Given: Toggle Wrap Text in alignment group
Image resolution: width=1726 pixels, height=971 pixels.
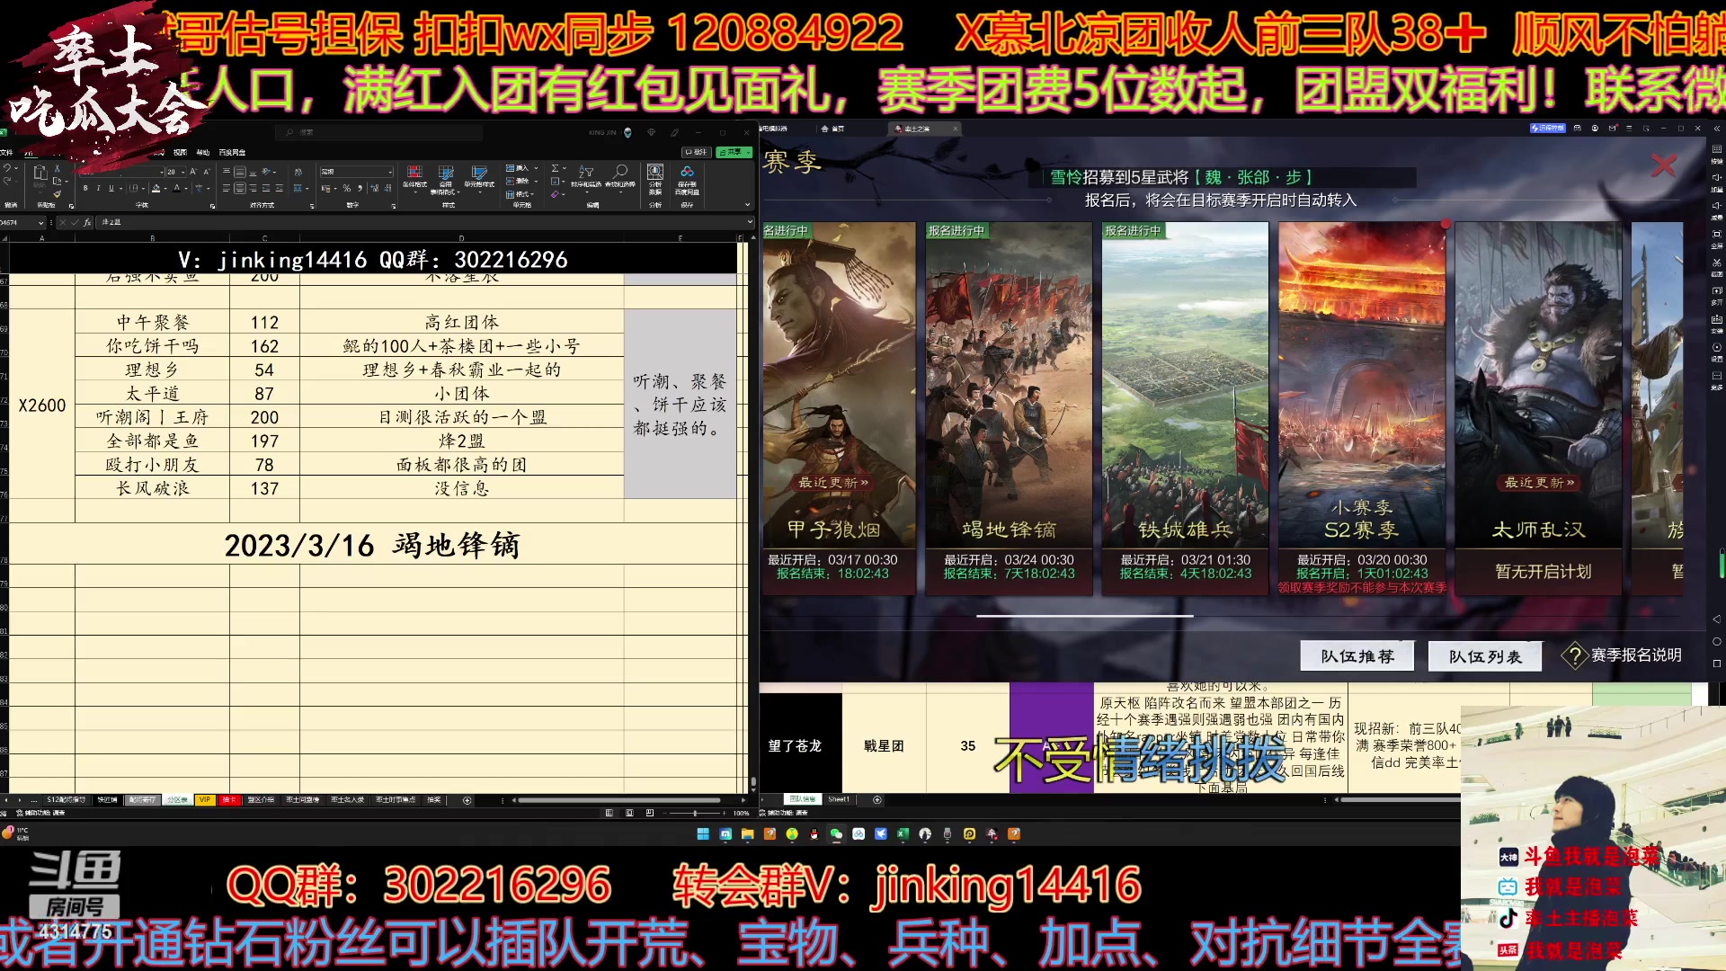Looking at the screenshot, I should 298,172.
